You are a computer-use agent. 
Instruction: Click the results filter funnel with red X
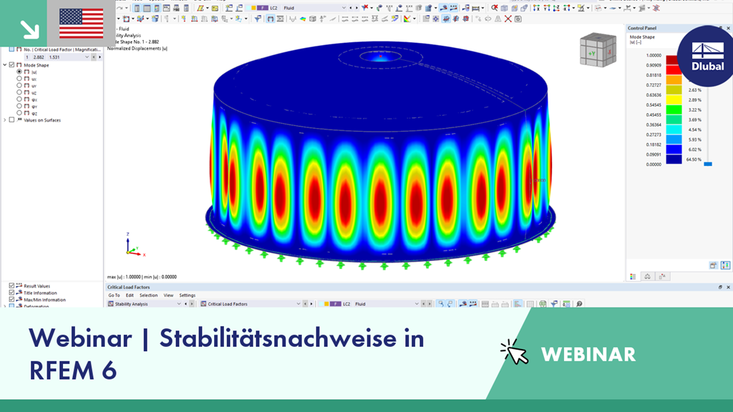pyautogui.click(x=365, y=8)
